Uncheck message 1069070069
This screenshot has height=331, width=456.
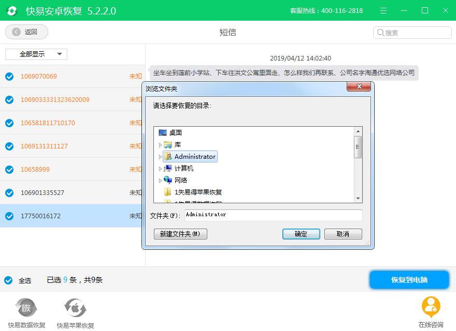9,77
